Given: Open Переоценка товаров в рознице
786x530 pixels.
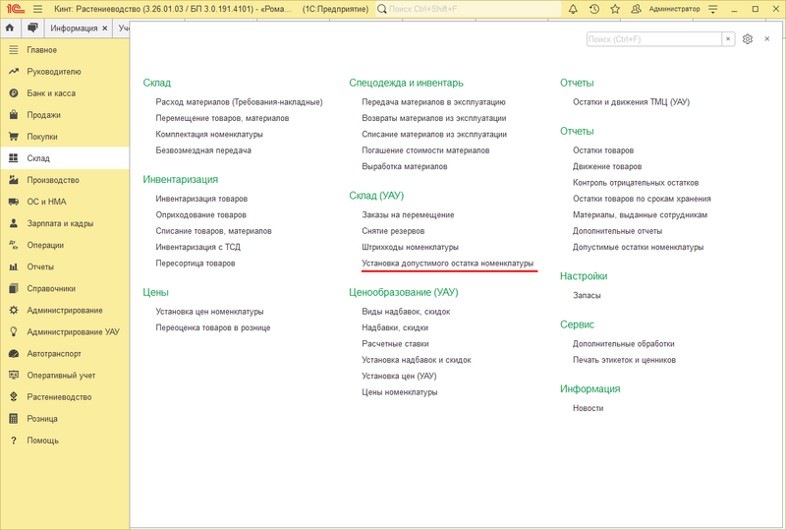Looking at the screenshot, I should click(x=213, y=327).
